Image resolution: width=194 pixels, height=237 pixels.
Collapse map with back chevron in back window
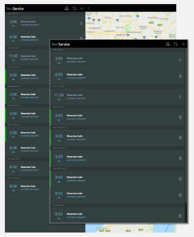(x=89, y=8)
